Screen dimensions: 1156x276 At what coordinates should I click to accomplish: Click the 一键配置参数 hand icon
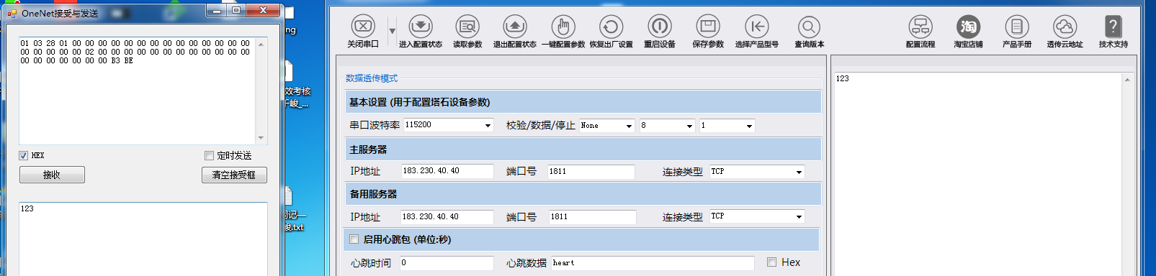click(563, 27)
